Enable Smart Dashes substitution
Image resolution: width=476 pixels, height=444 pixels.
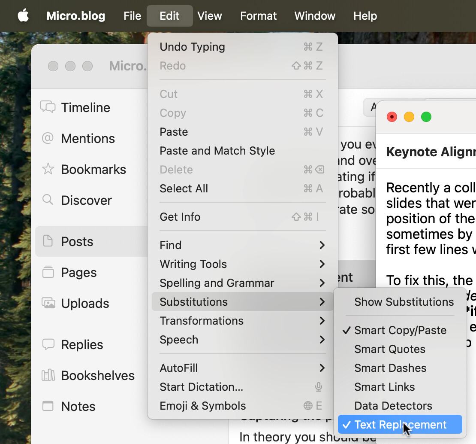pos(400,368)
